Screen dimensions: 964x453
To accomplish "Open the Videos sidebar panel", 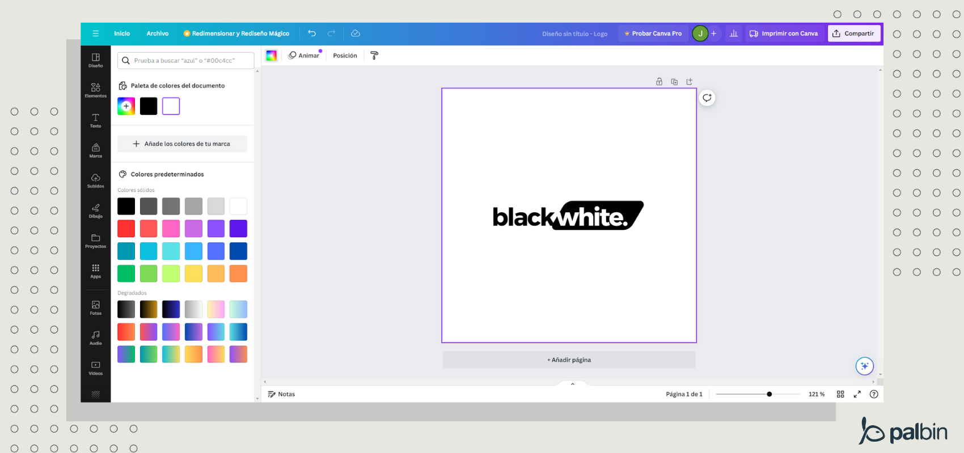I will pyautogui.click(x=95, y=367).
